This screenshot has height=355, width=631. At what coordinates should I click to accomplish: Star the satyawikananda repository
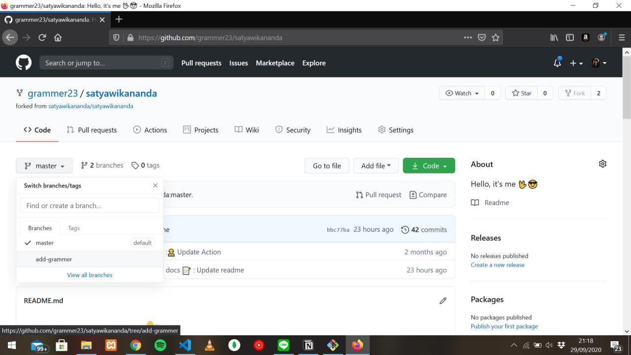tap(522, 93)
